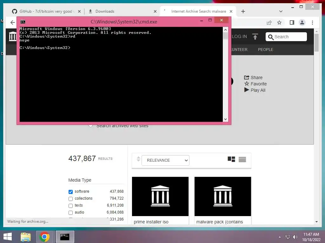325x243 pixels.
Task: Click cmd scrollbar up arrow
Action: click(x=226, y=30)
